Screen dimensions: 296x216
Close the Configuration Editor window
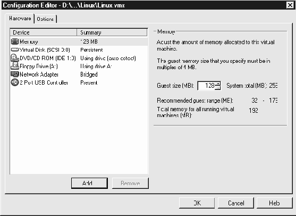290,5
